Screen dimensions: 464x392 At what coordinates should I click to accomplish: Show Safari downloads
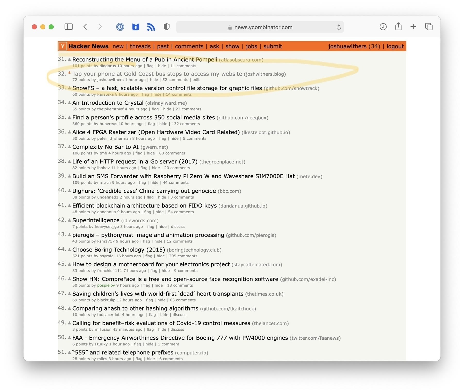(383, 27)
